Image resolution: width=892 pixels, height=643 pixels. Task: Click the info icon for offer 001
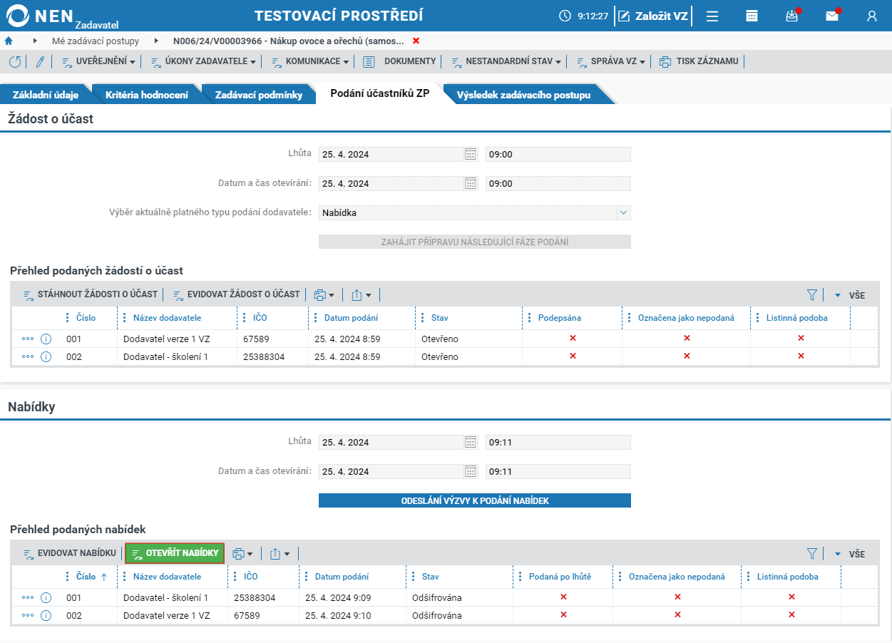coord(46,597)
